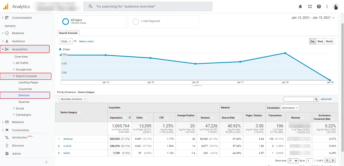Screen dimensions: 344x166
Task: Open the notifications bell
Action: coord(300,6)
